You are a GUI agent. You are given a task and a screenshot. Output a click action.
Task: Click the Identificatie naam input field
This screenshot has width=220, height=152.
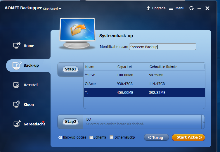[163, 47]
